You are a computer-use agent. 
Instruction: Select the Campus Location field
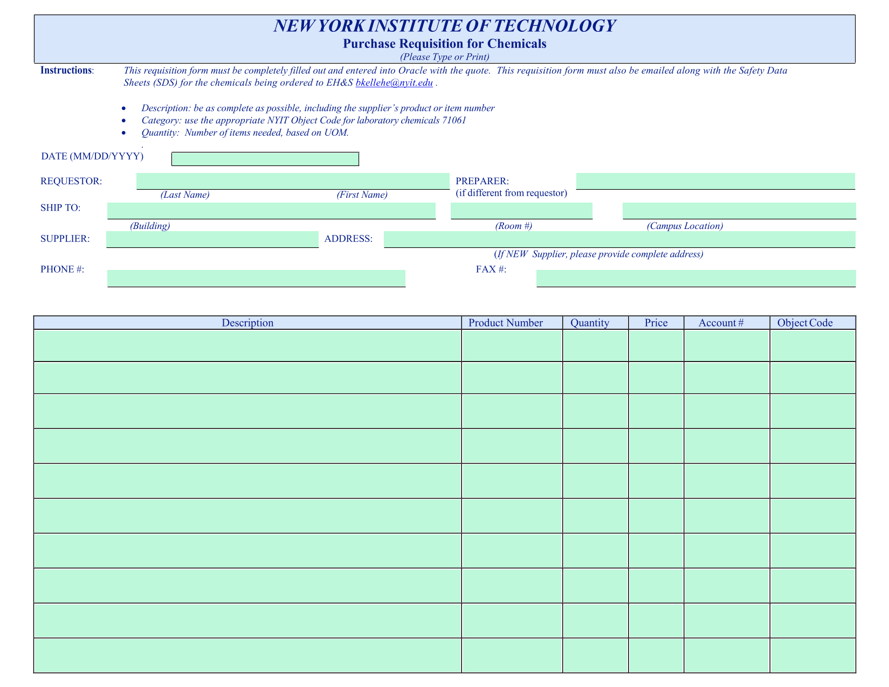[x=739, y=211]
